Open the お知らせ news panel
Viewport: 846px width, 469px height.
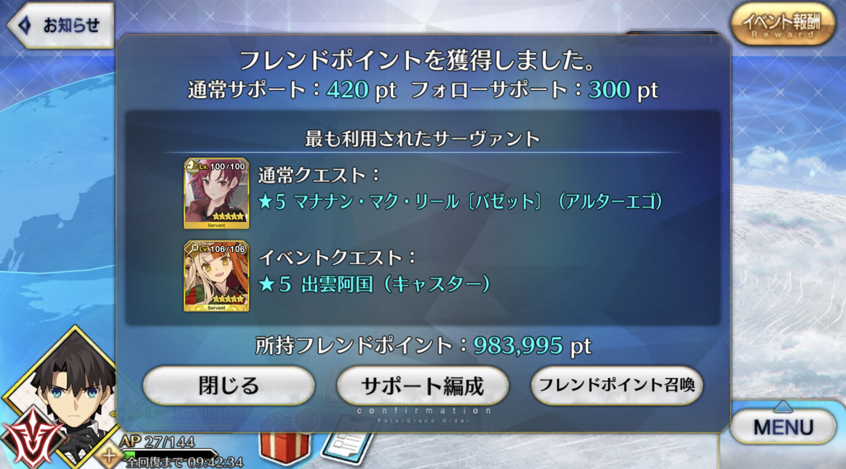pyautogui.click(x=60, y=25)
